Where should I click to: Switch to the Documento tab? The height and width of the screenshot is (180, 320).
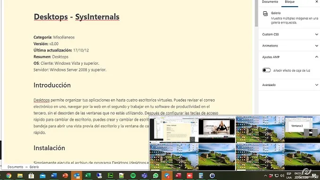coord(270,2)
